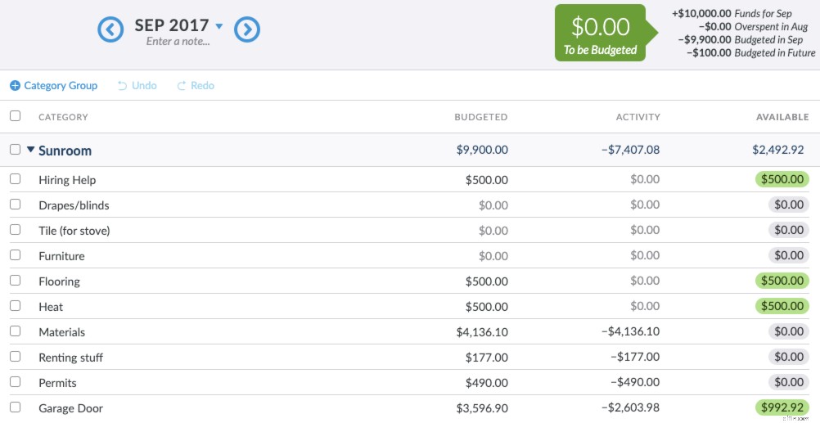Viewport: 820px width, 423px height.
Task: Open Garage Door available $992.92 pill
Action: [x=782, y=407]
